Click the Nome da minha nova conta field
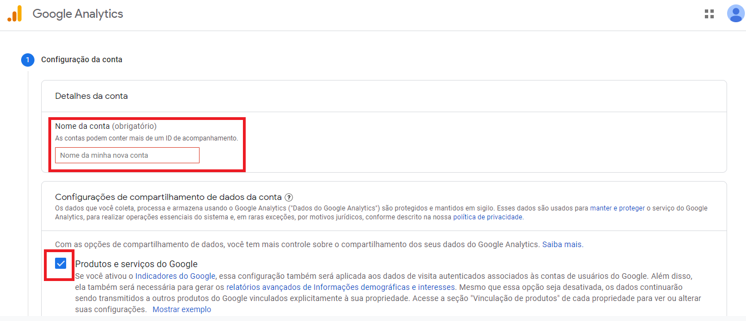746x321 pixels. click(127, 156)
